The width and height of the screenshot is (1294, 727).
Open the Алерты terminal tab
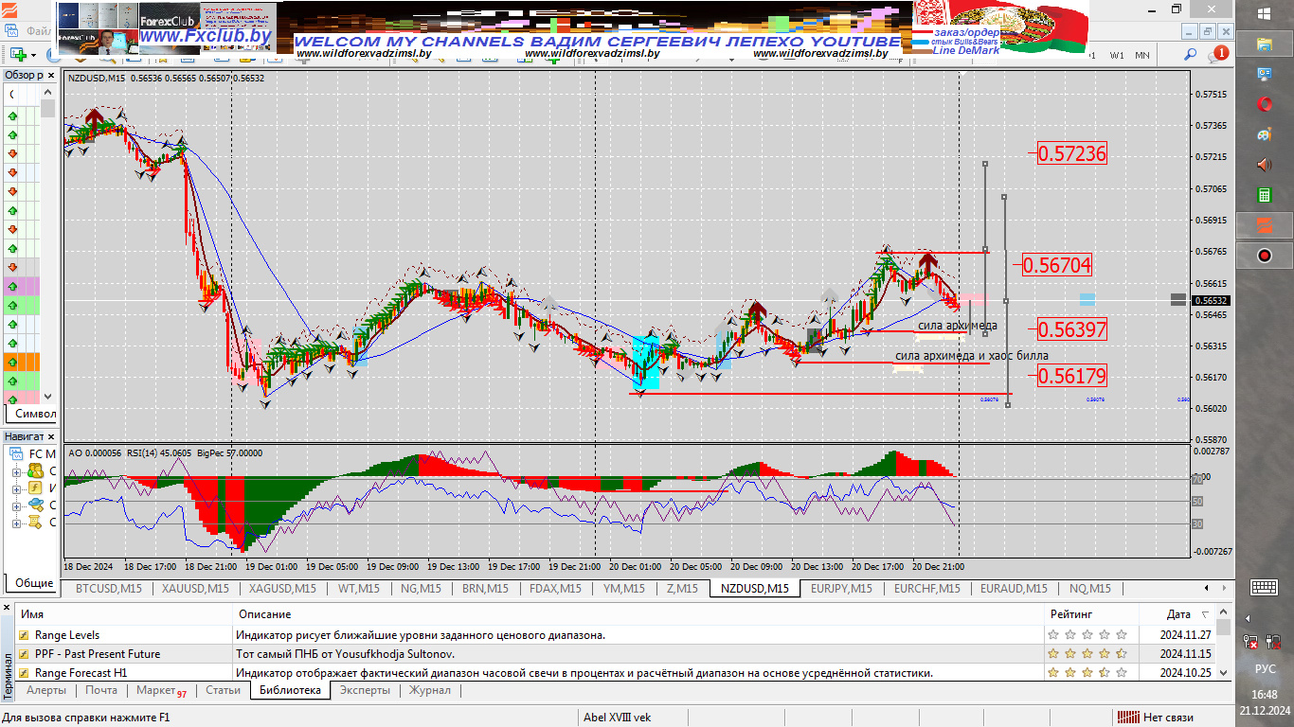[x=46, y=690]
